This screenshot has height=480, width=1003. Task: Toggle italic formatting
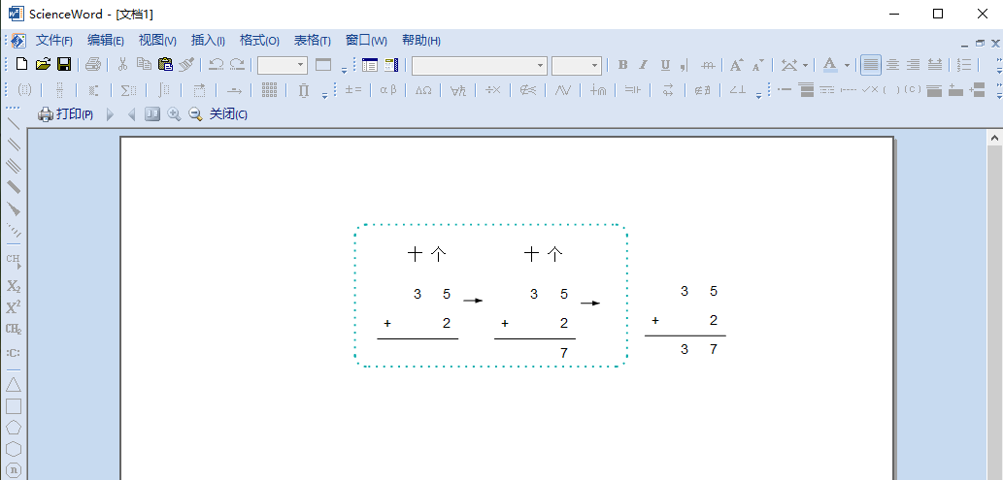[x=644, y=65]
